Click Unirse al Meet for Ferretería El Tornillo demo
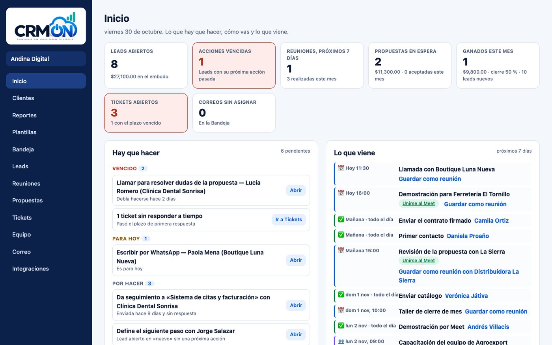Screen dimensions: 552x345 point(418,203)
